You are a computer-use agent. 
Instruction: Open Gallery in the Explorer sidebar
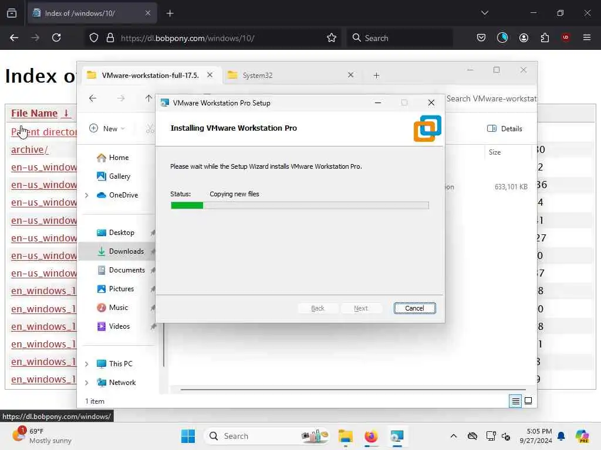click(113, 176)
